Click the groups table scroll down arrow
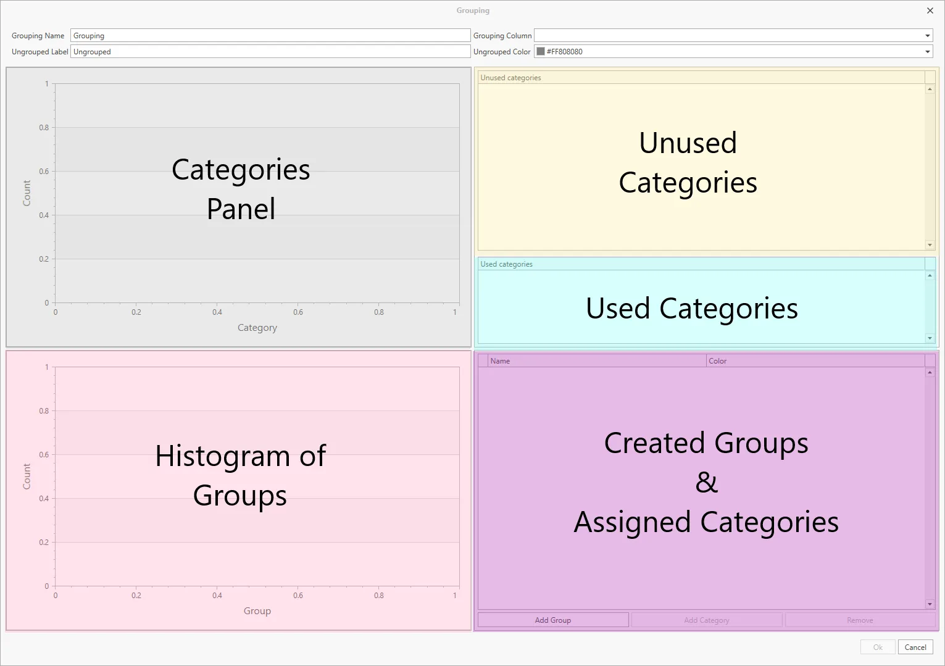The height and width of the screenshot is (666, 945). 930,604
